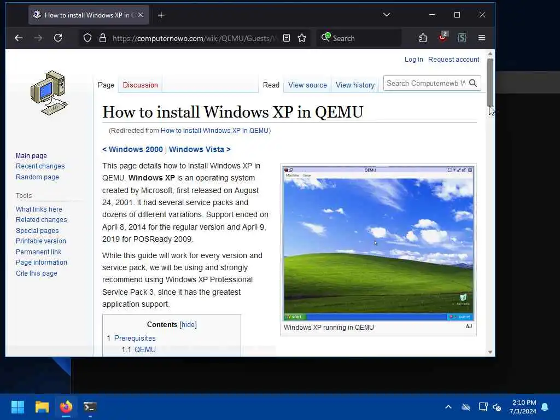Open the Terminal taskbar icon
The width and height of the screenshot is (560, 420).
pyautogui.click(x=90, y=407)
